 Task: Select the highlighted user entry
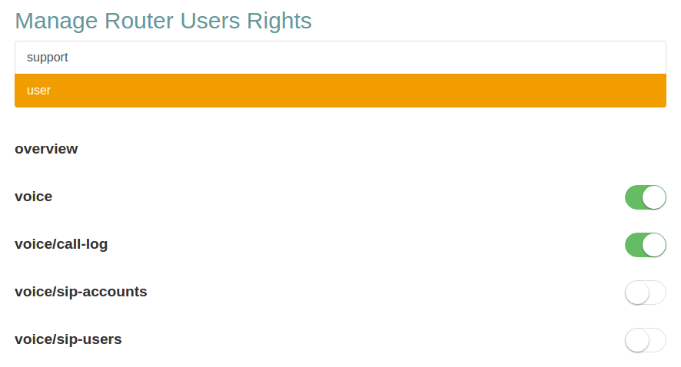pyautogui.click(x=340, y=91)
